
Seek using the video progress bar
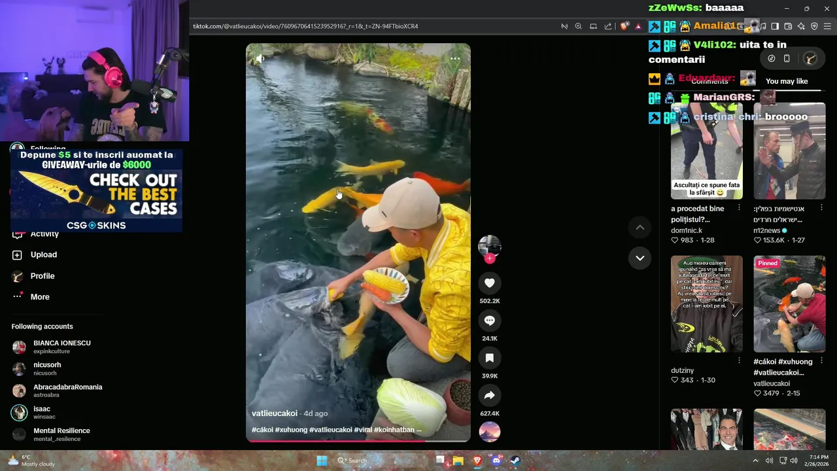(358, 441)
